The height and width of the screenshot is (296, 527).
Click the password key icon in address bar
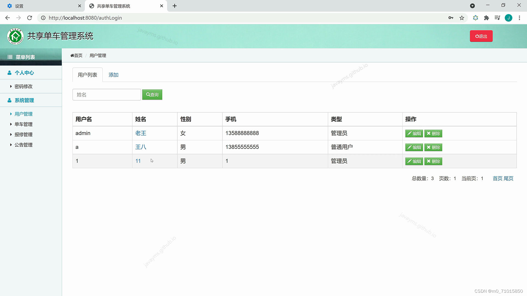pos(451,18)
